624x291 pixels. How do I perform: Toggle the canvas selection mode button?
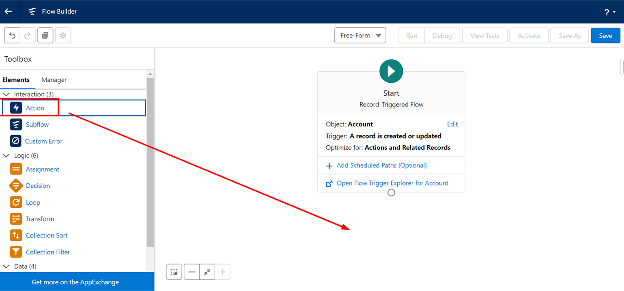174,272
